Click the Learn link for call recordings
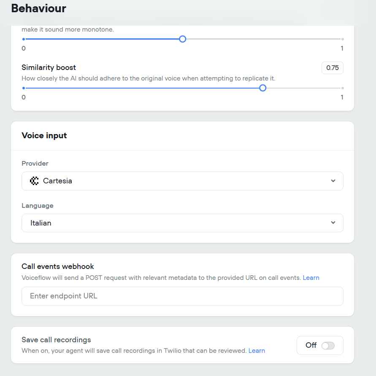Viewport: 376px width, 376px height. click(x=257, y=351)
